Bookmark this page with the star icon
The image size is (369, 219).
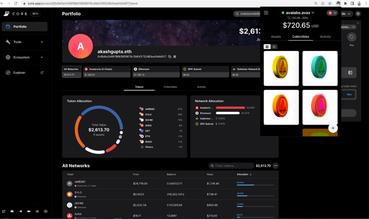(330, 3)
